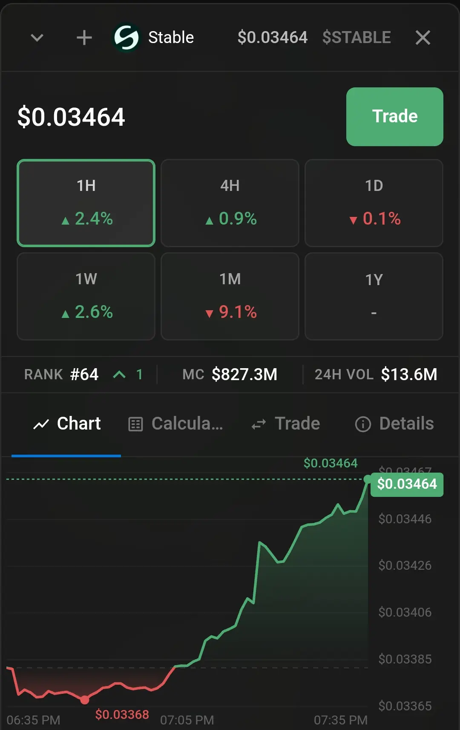The image size is (460, 730).
Task: Choose the 1M timeframe card
Action: 230,296
